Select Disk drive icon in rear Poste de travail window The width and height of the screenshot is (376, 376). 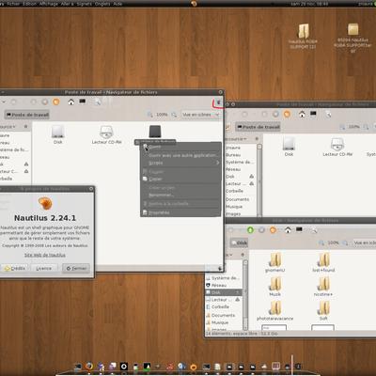click(x=289, y=147)
